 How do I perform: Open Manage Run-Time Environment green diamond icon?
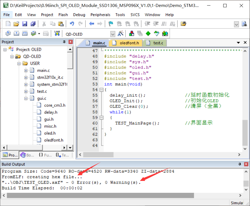tap(148, 33)
